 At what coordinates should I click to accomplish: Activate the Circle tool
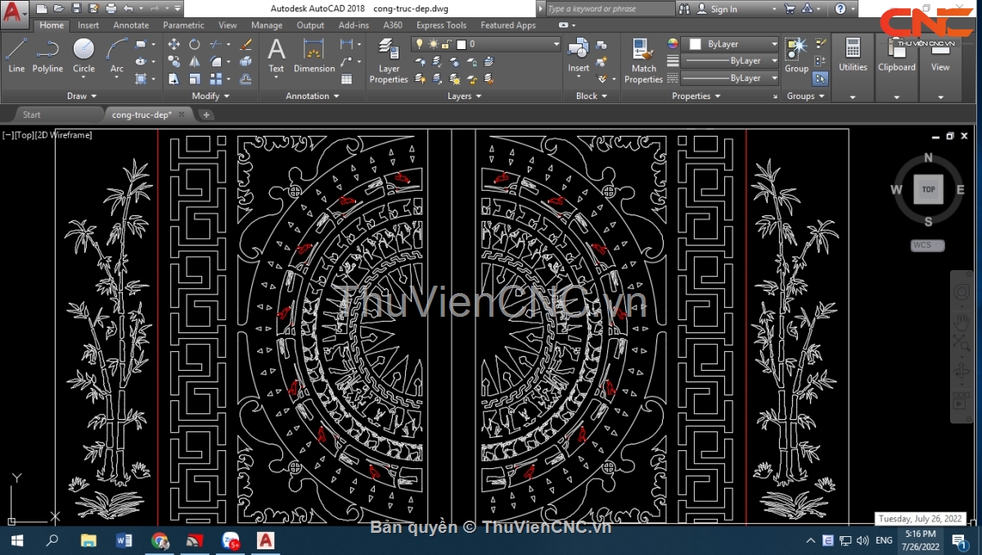point(83,55)
